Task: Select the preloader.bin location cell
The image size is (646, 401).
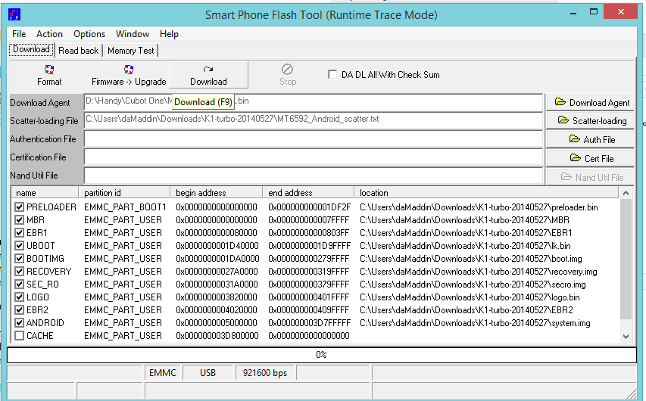Action: [x=479, y=207]
